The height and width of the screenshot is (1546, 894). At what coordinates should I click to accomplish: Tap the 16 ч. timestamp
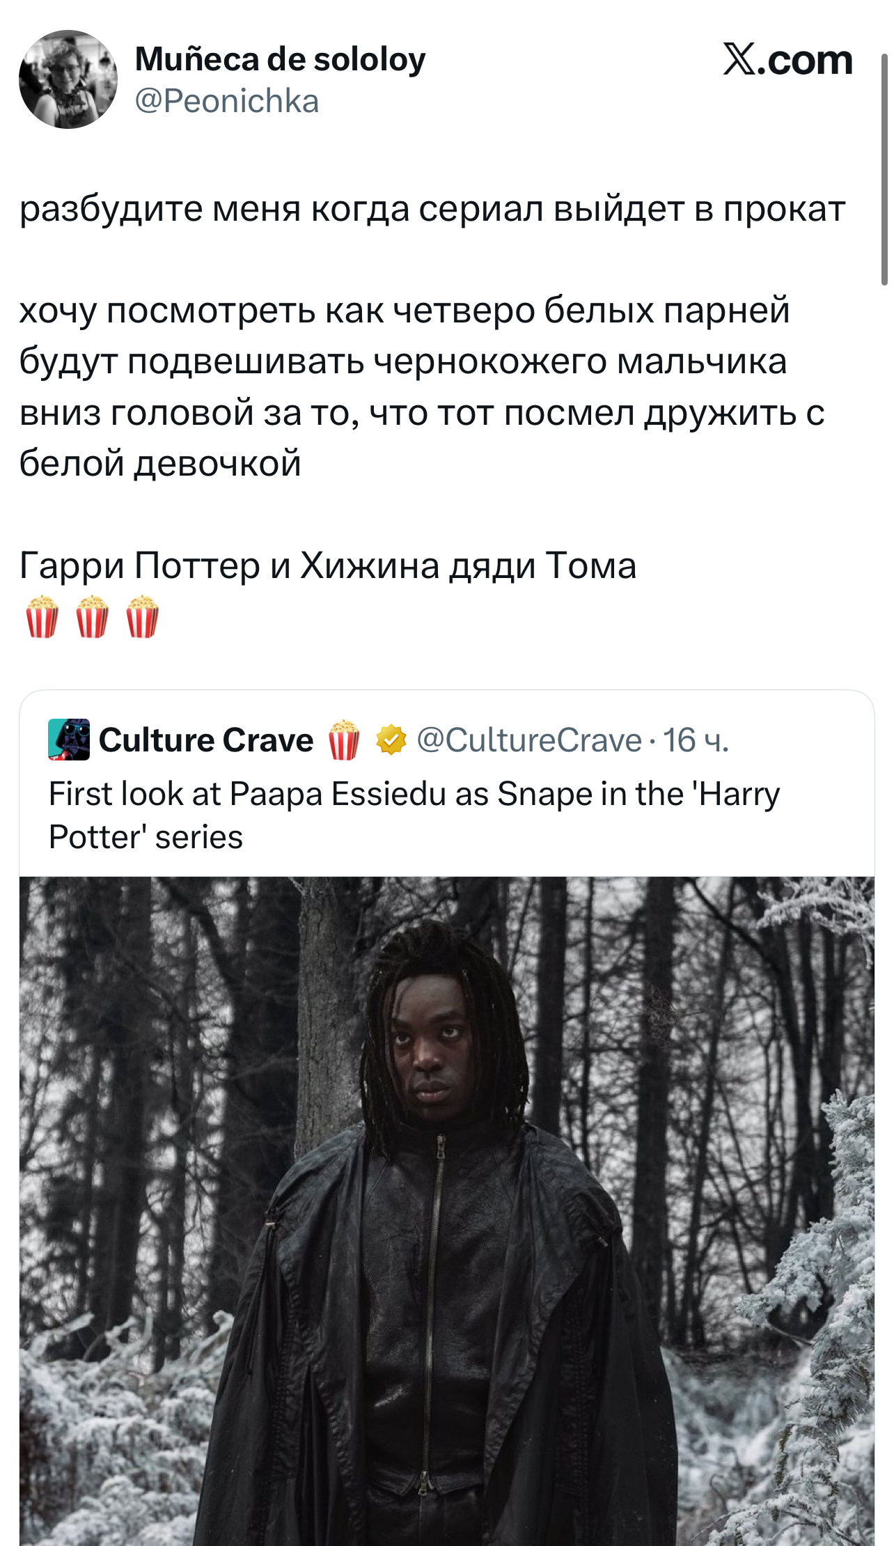696,740
